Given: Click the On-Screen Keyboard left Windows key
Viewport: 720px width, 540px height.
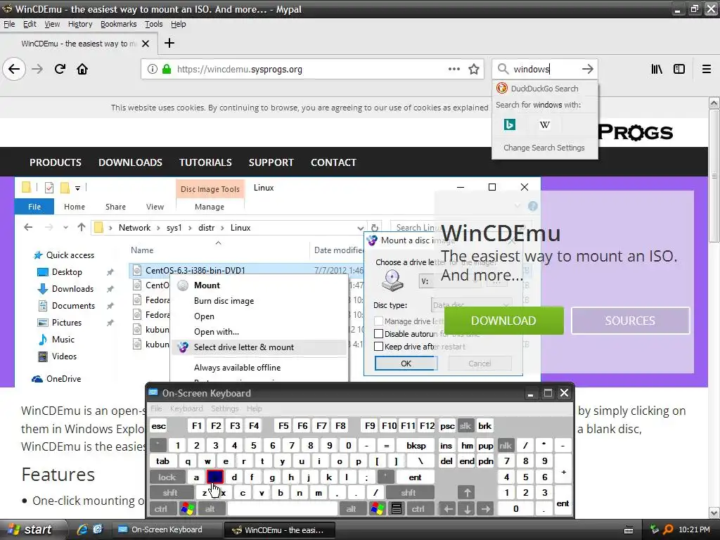Looking at the screenshot, I should coord(187,508).
